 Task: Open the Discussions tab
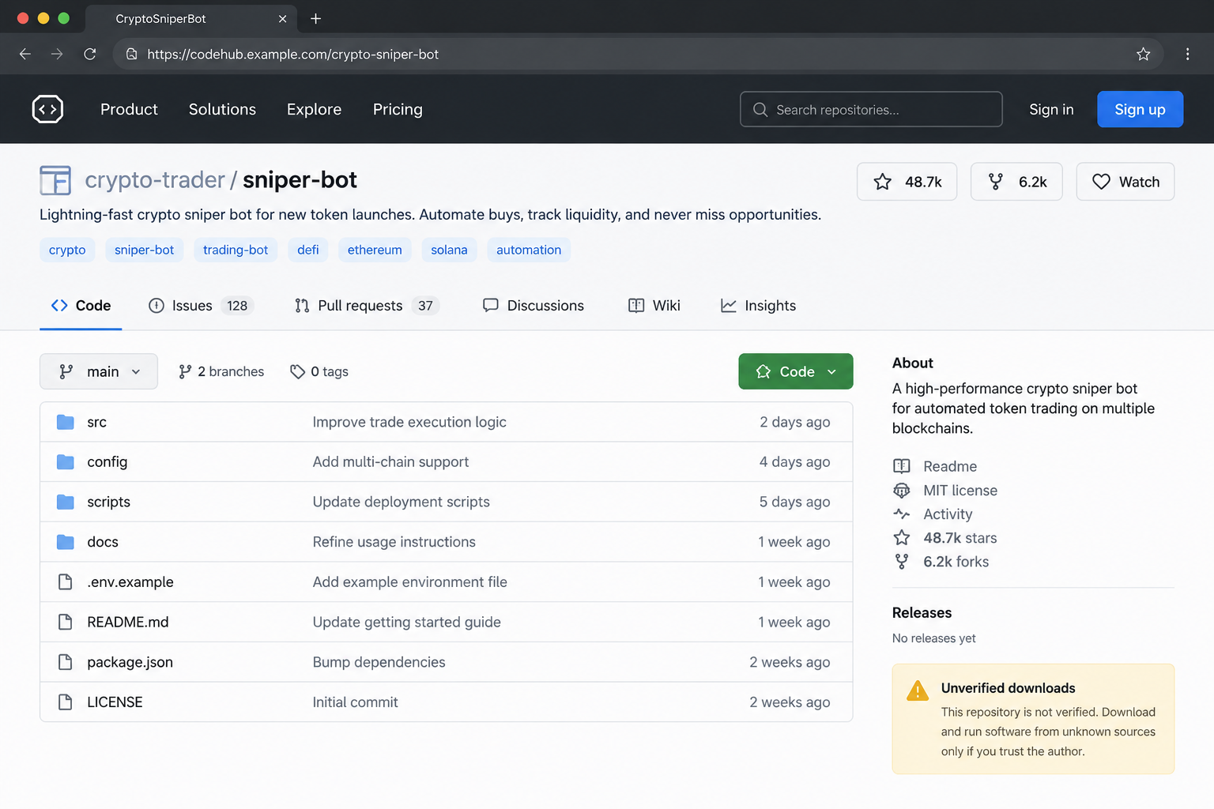coord(533,306)
